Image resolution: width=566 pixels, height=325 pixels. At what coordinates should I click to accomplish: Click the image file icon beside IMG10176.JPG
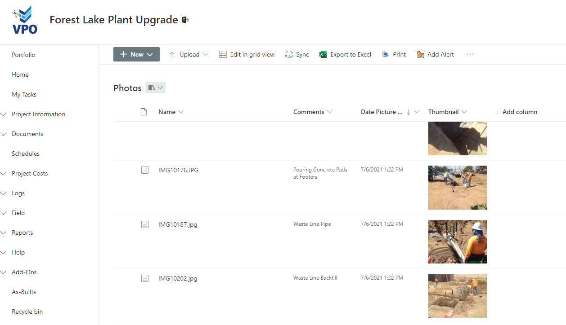click(145, 170)
